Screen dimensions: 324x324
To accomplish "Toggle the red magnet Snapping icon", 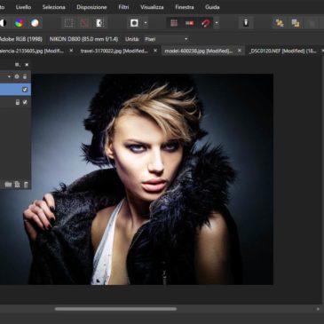I will pyautogui.click(x=206, y=23).
